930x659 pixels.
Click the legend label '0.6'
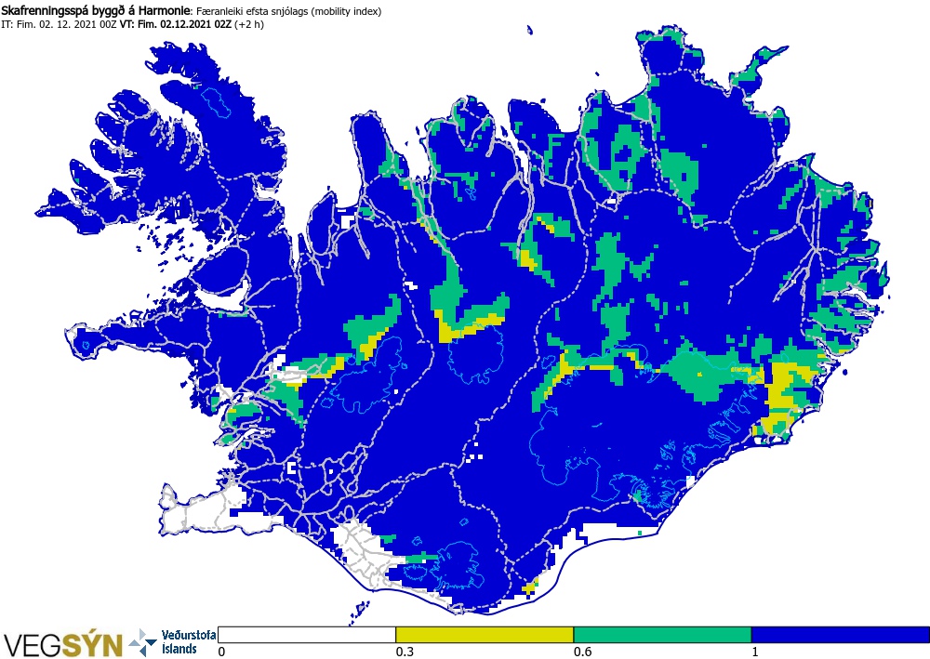coord(582,652)
